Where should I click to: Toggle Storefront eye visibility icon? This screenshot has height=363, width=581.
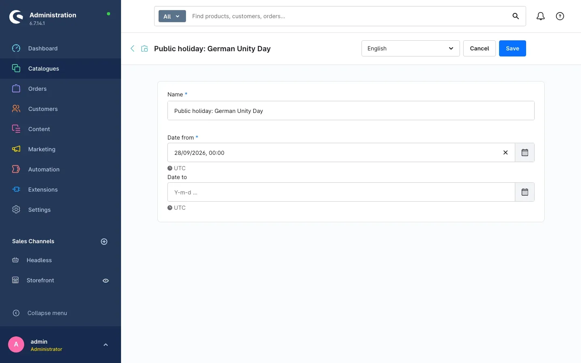click(x=106, y=281)
